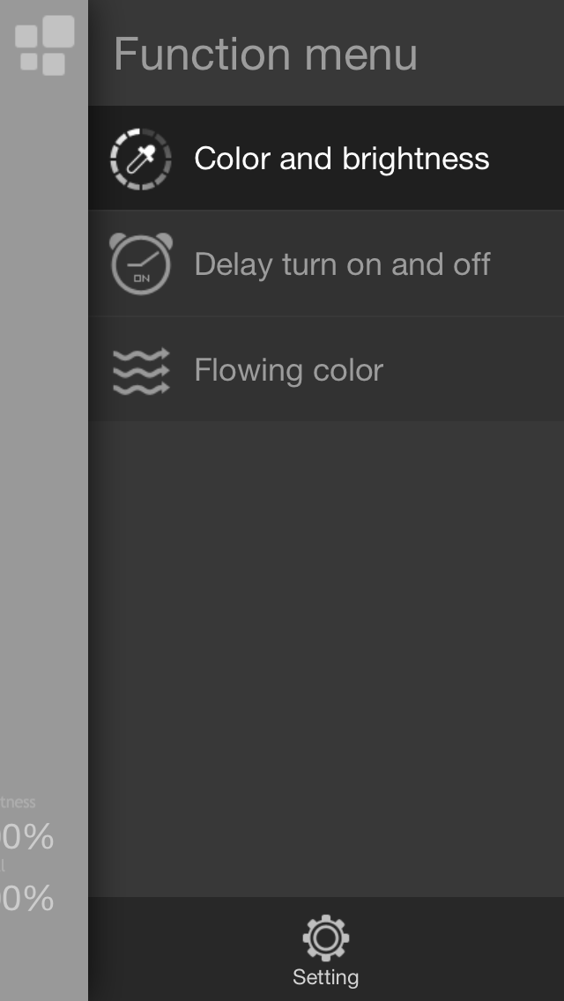Tap the ON clock face in the delay icon
This screenshot has height=1001, width=564.
[141, 267]
